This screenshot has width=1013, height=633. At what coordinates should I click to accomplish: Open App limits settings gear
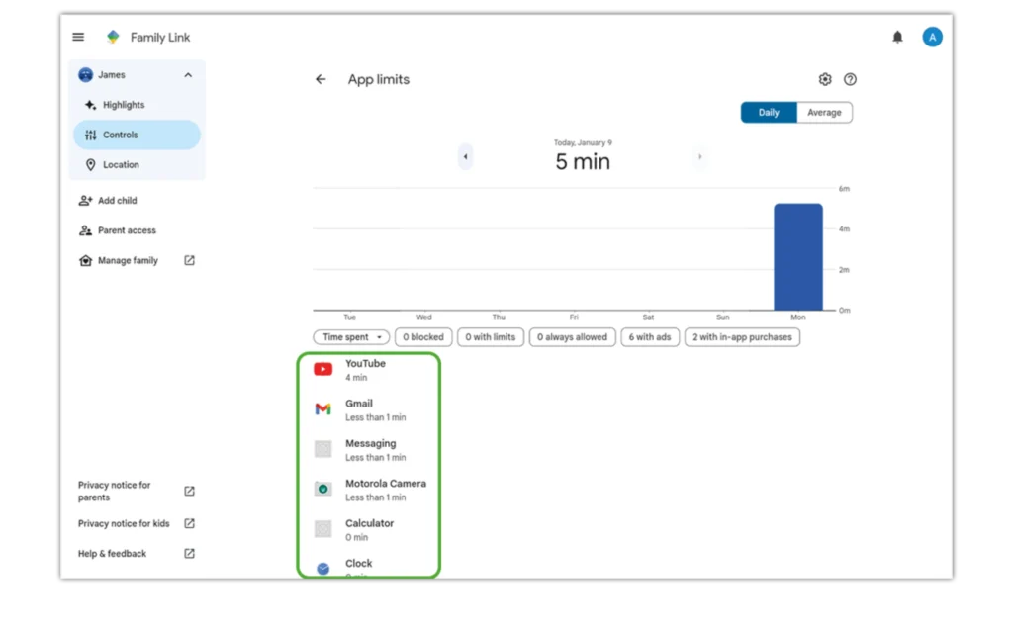click(x=825, y=79)
